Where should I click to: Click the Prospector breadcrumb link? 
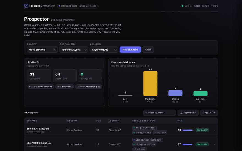coord(49,6)
